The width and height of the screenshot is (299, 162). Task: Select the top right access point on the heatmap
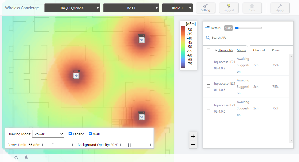[x=142, y=39]
